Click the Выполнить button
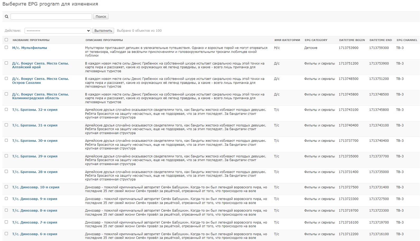The width and height of the screenshot is (420, 241). click(x=103, y=31)
